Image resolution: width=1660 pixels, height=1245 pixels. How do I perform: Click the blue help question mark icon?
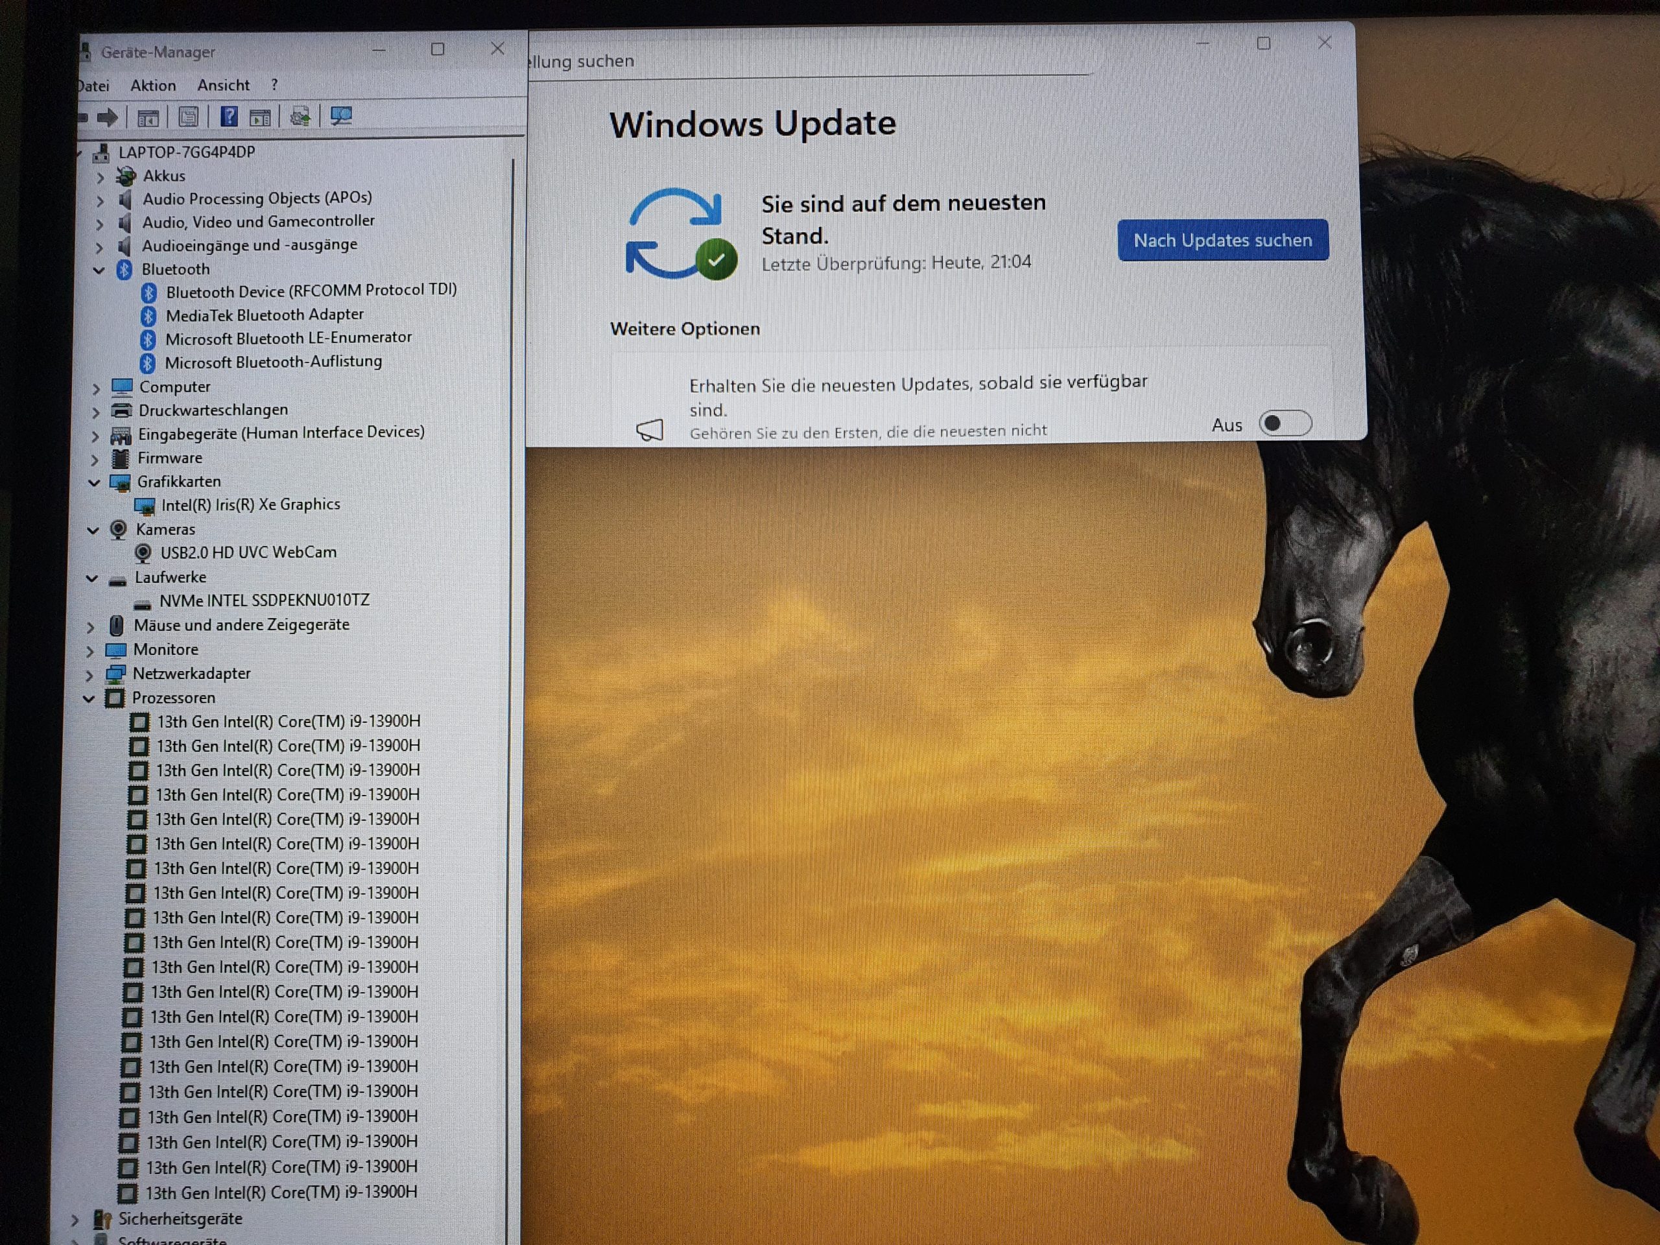(x=229, y=116)
